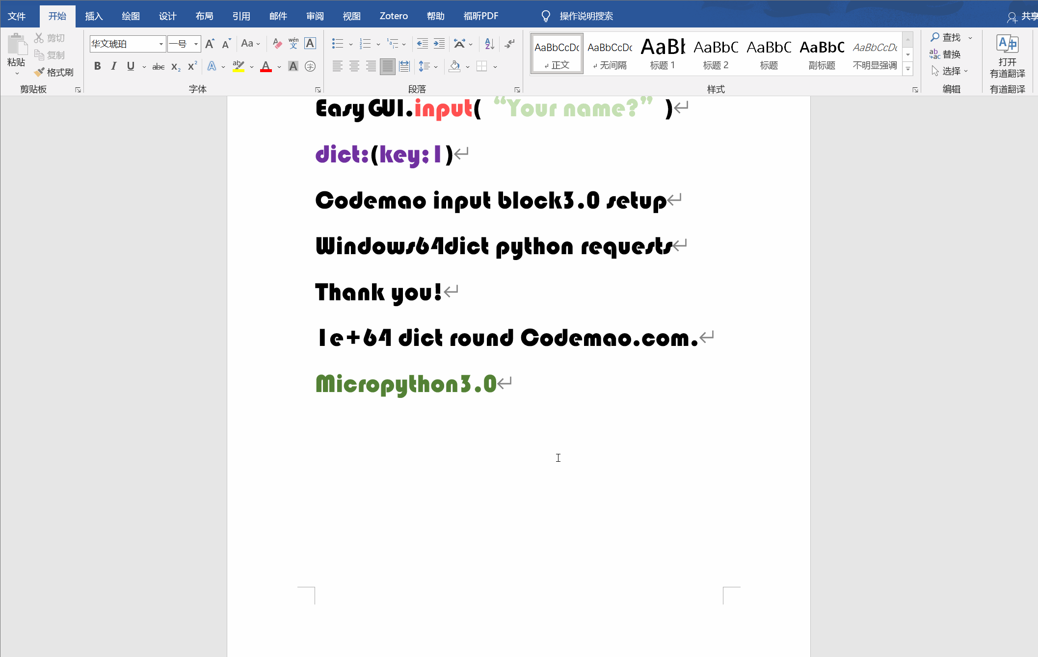Click the 操作说明搜索 search box

(586, 16)
